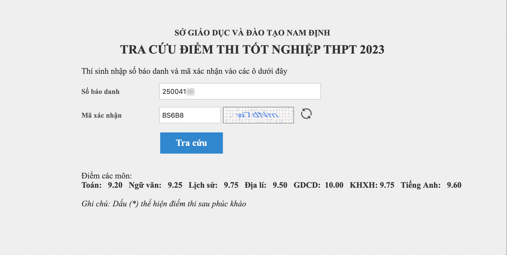Click the captcha image

[x=258, y=115]
